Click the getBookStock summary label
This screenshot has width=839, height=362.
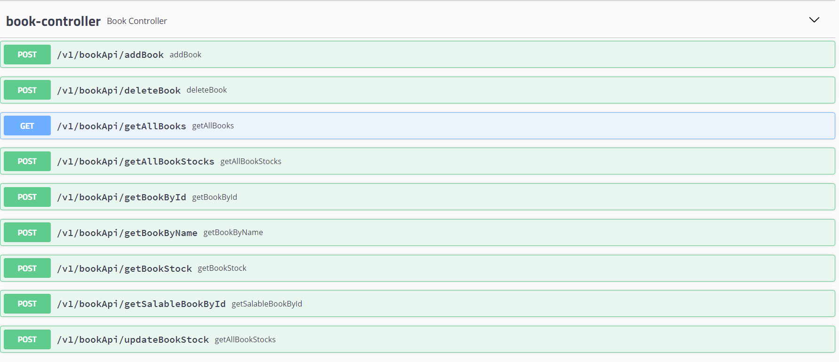coord(222,268)
